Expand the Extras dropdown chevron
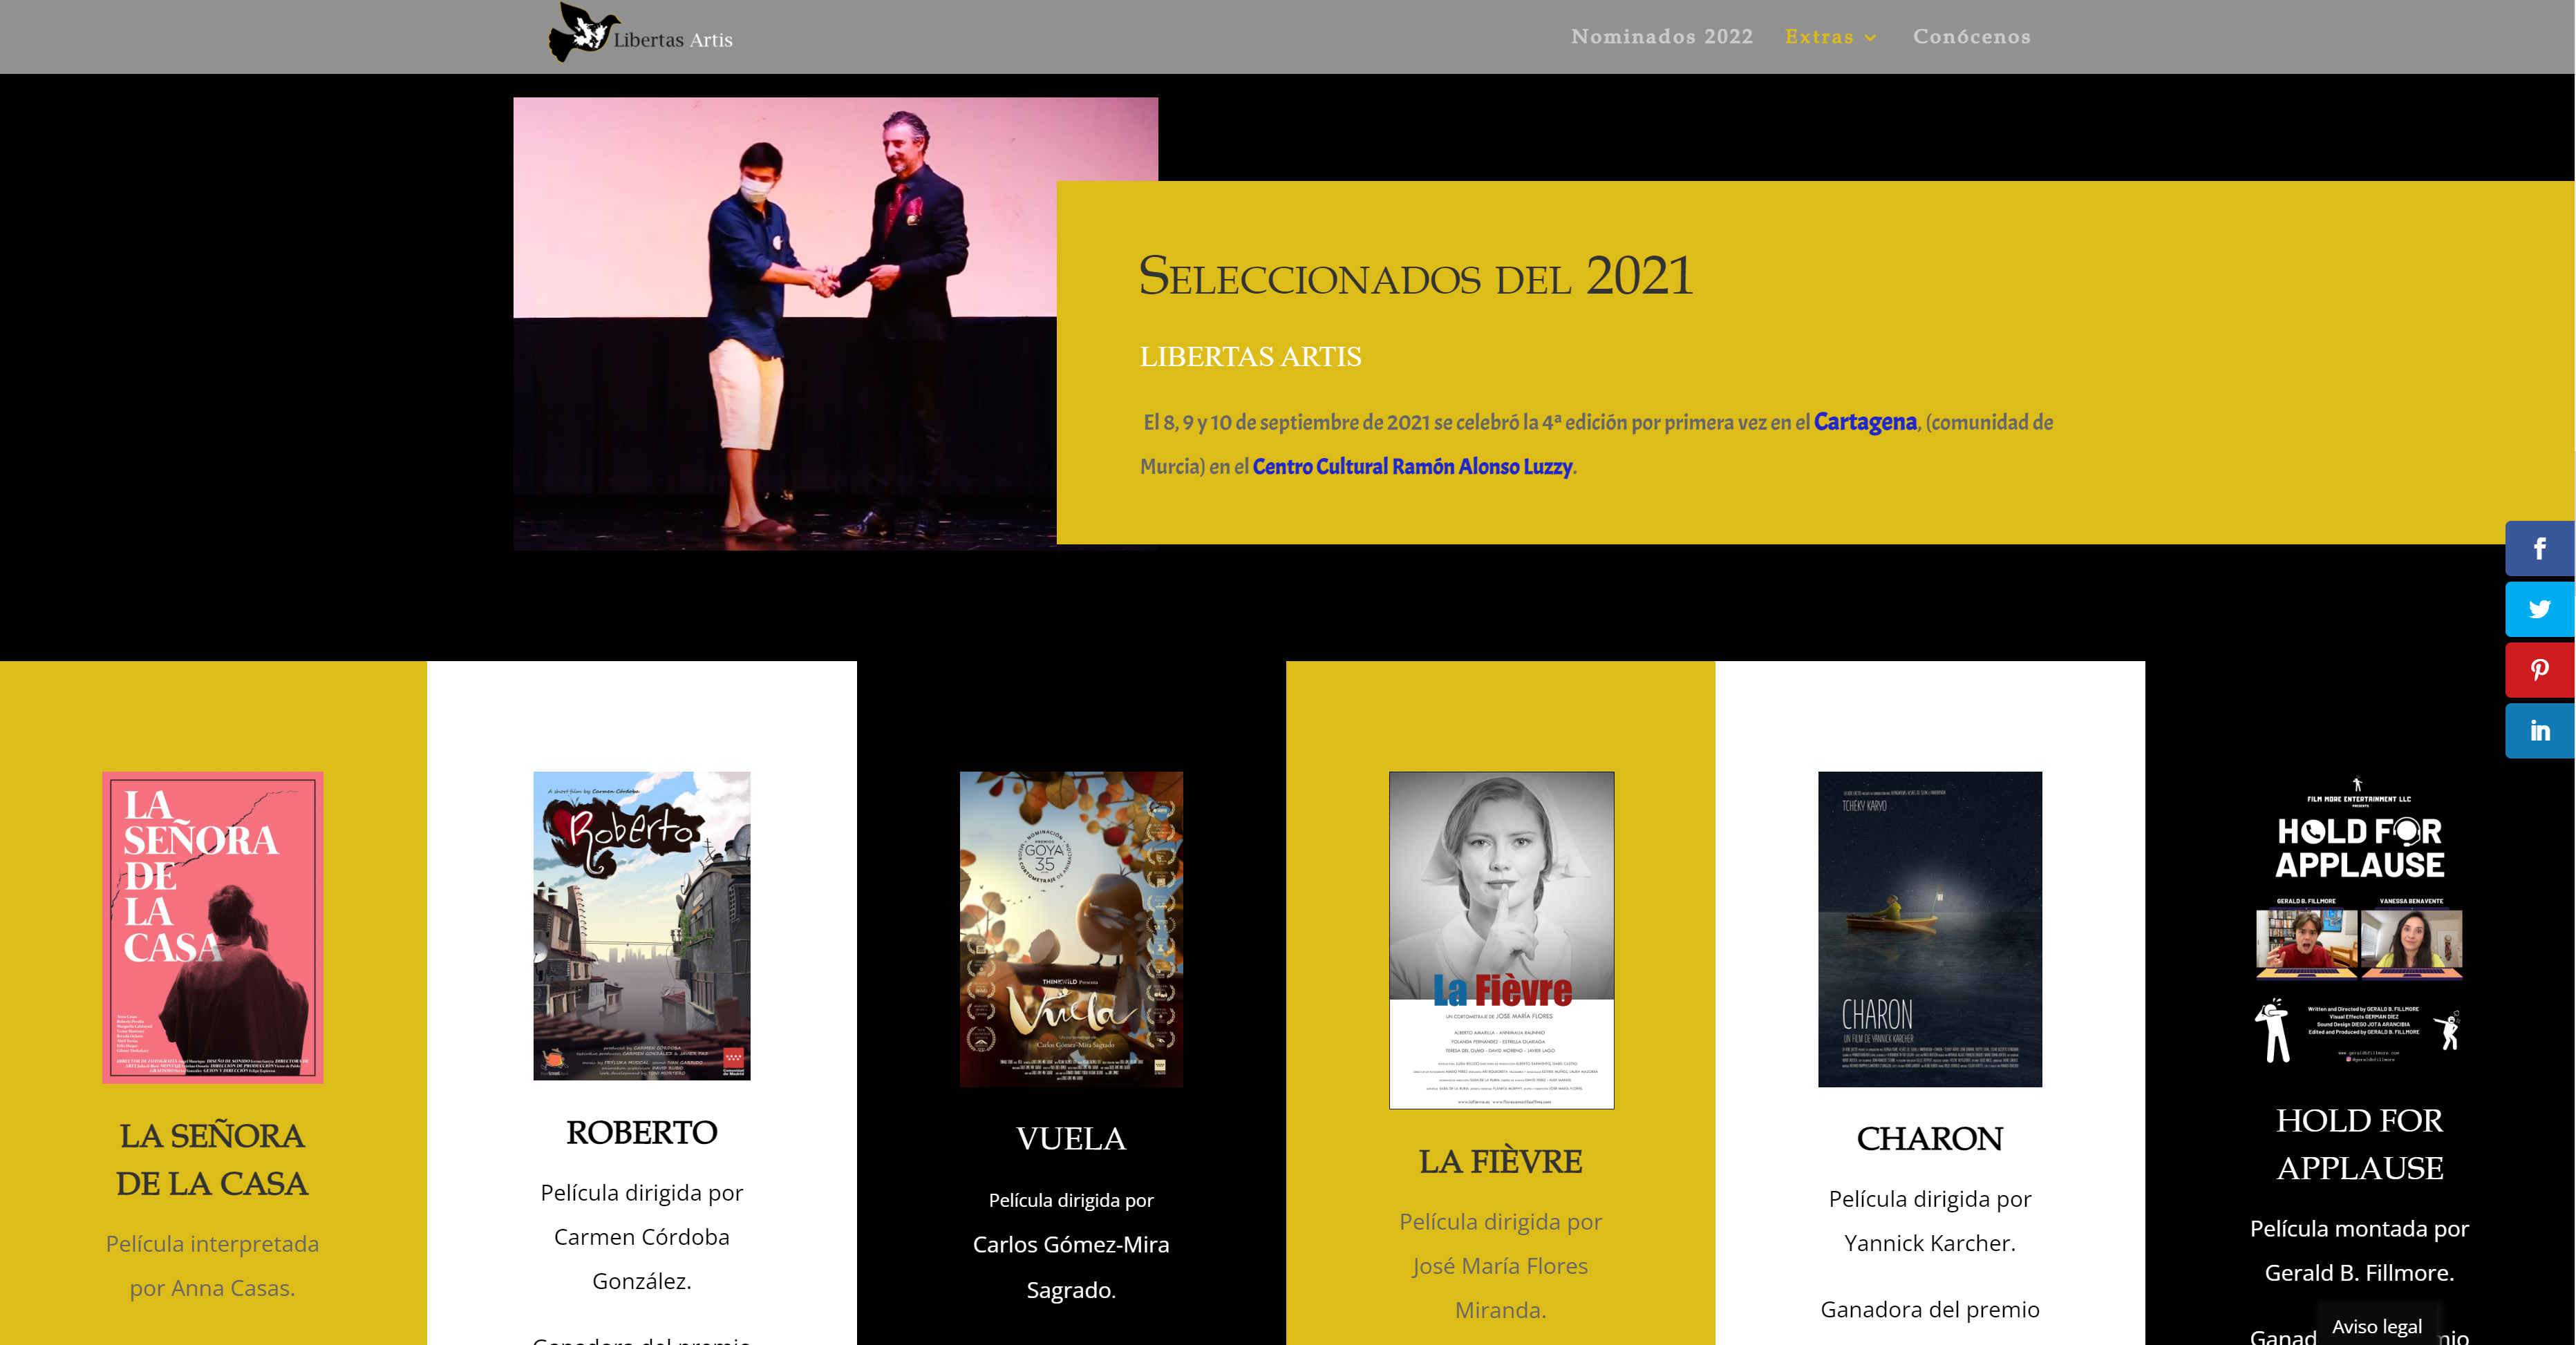Viewport: 2576px width, 1345px height. pos(1870,38)
